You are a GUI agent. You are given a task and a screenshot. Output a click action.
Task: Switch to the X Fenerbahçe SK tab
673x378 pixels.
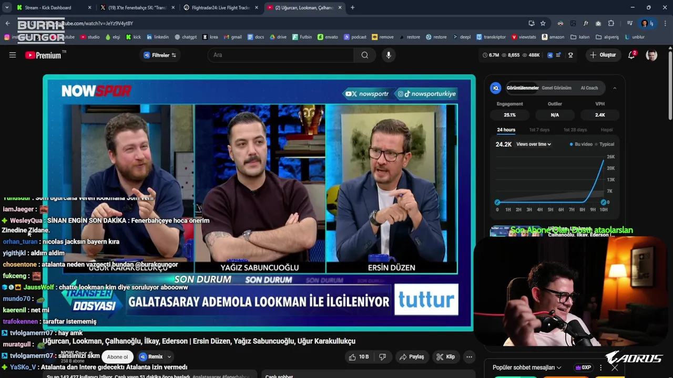pos(137,7)
